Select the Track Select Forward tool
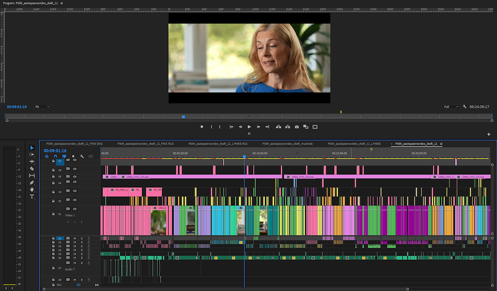497x291 pixels. [x=32, y=155]
